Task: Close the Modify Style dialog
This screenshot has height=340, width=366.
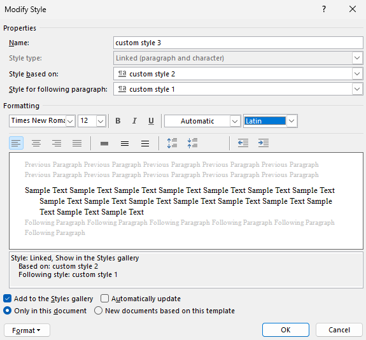Action: 353,9
